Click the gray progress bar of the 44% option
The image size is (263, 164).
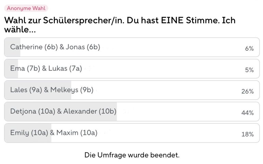click(61, 112)
